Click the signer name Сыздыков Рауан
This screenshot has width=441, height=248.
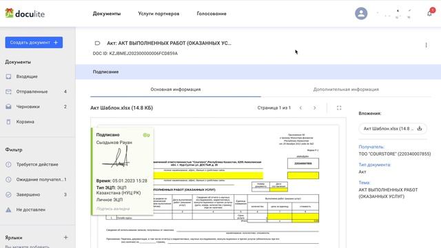[114, 143]
